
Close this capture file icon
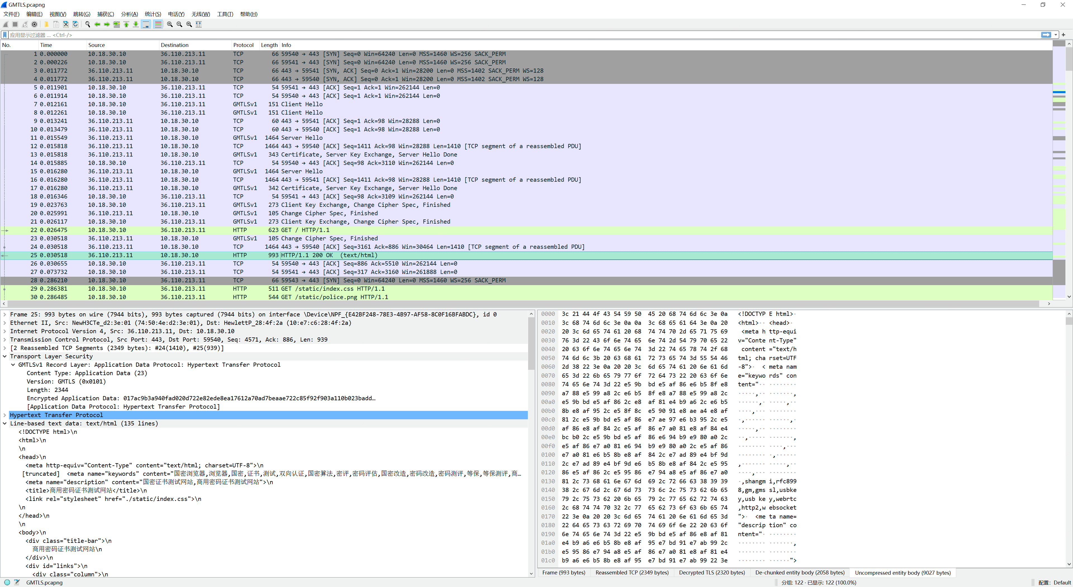[66, 24]
